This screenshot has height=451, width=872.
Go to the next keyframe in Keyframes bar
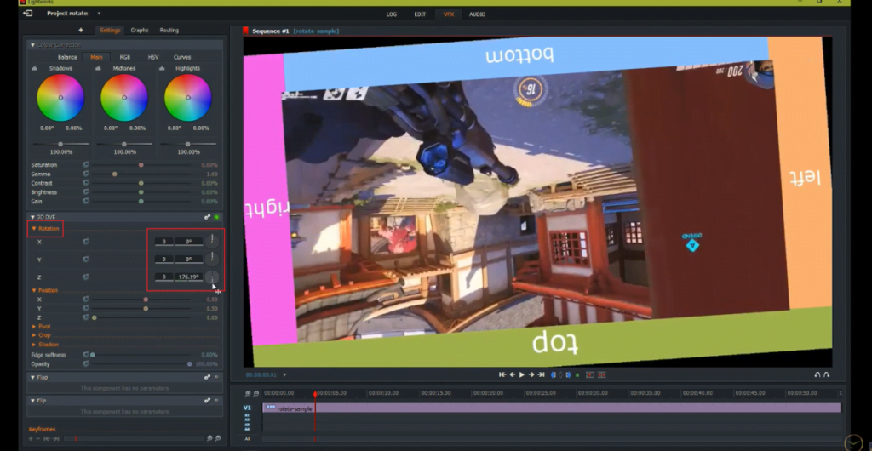tap(55, 439)
